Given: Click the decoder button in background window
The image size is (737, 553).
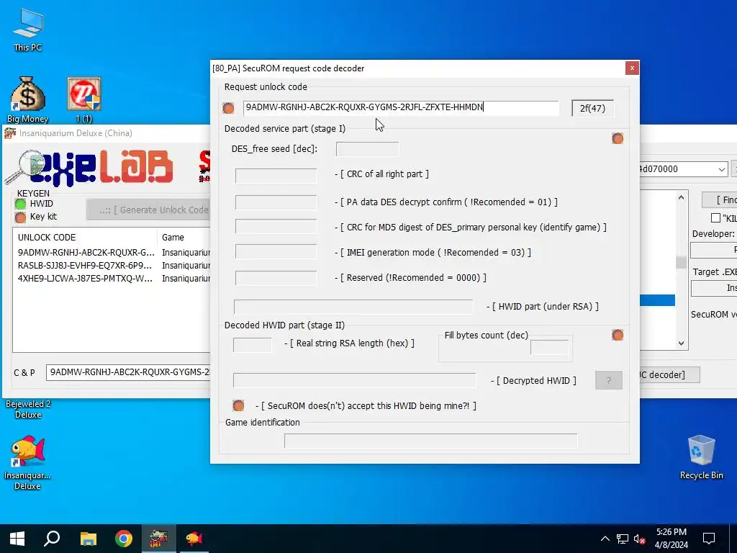Looking at the screenshot, I should (670, 374).
